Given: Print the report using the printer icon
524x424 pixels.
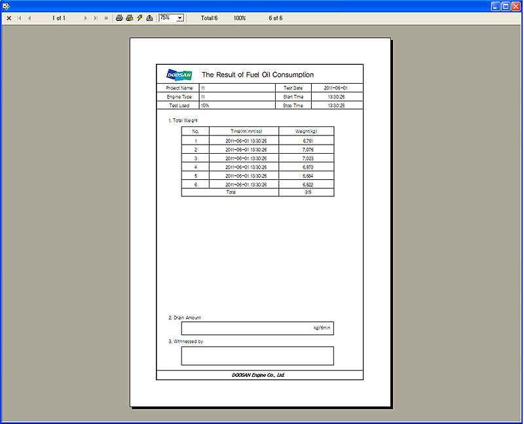Looking at the screenshot, I should (x=119, y=18).
